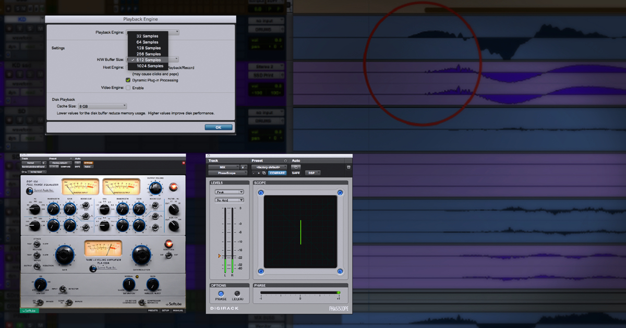Open the DSP format dropdown in PhaseScope
The image size is (626, 328).
(312, 173)
